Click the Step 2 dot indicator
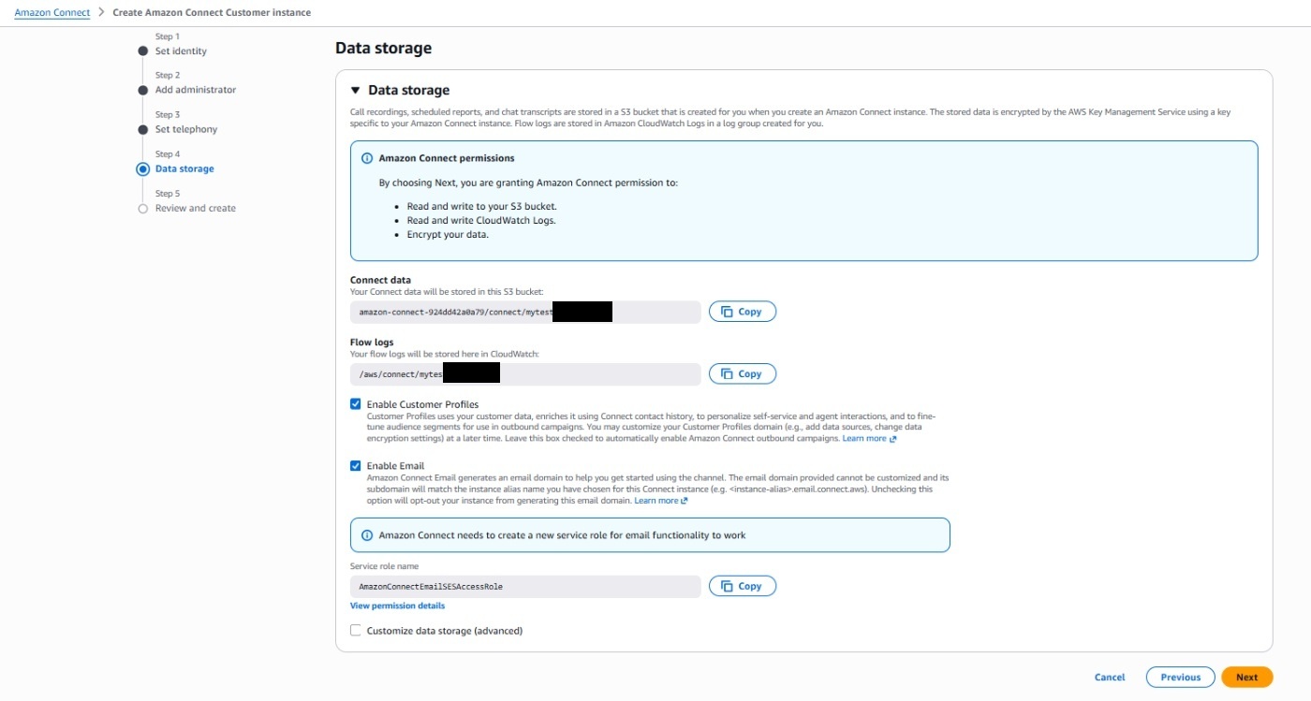Image resolution: width=1311 pixels, height=701 pixels. (142, 91)
